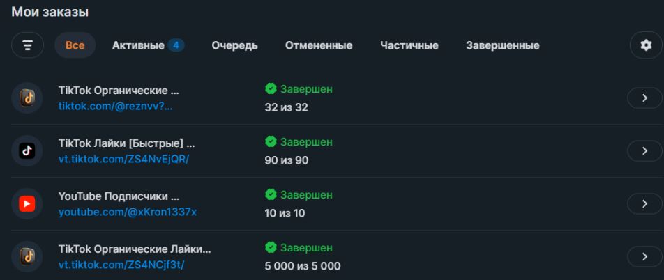Screen dimensions: 664x280
Task: Show the Отмененные orders tab
Action: click(x=319, y=45)
